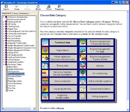This screenshot has width=130, height=112.
Task: Expand the Service Schedules tree node
Action: [3, 36]
